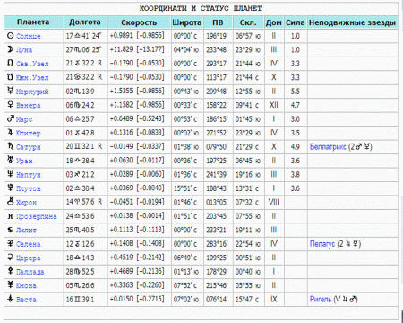Screen dimensions: 403x323
Task: Select Chiron house value VIII
Action: click(274, 202)
